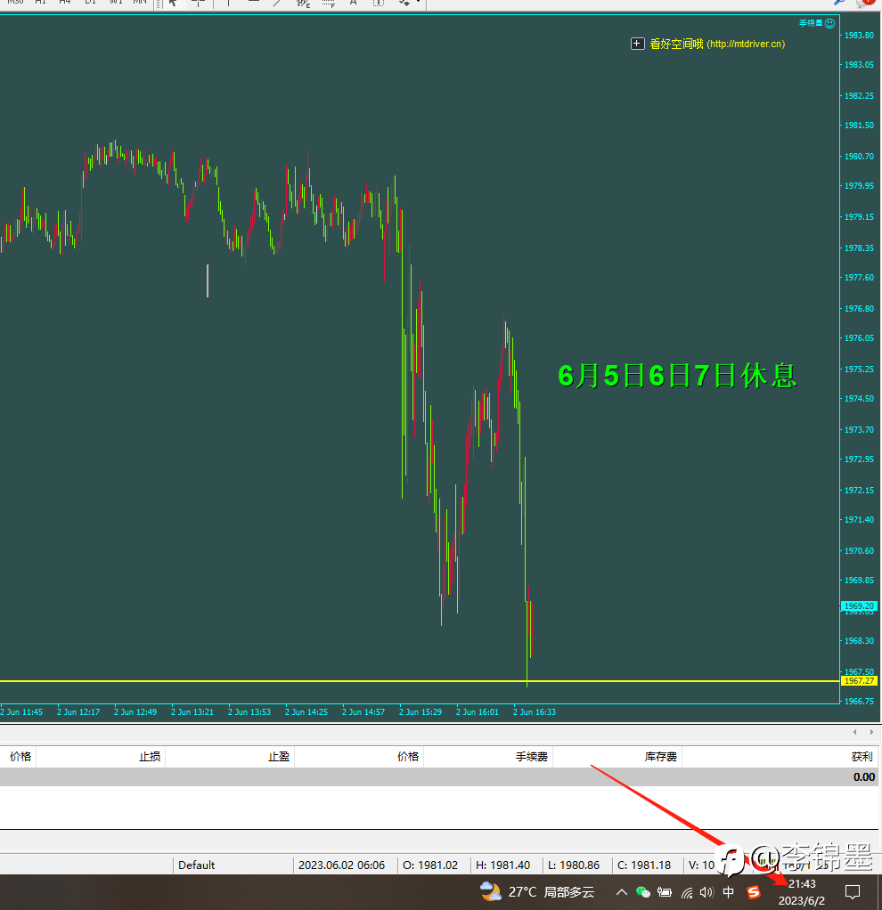This screenshot has width=882, height=910.
Task: Open the Wi-Fi network tray icon
Action: tap(687, 892)
